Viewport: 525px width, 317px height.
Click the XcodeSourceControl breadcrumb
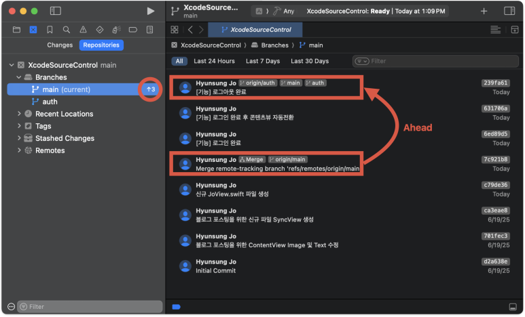point(206,45)
